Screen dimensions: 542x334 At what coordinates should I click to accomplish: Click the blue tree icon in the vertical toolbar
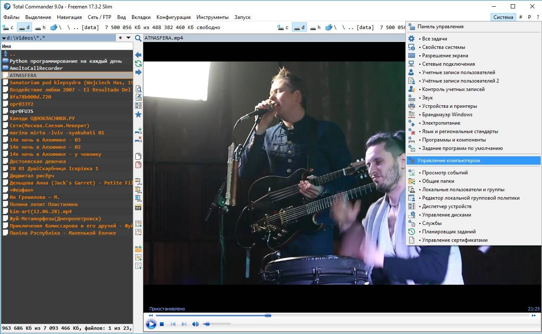138,198
